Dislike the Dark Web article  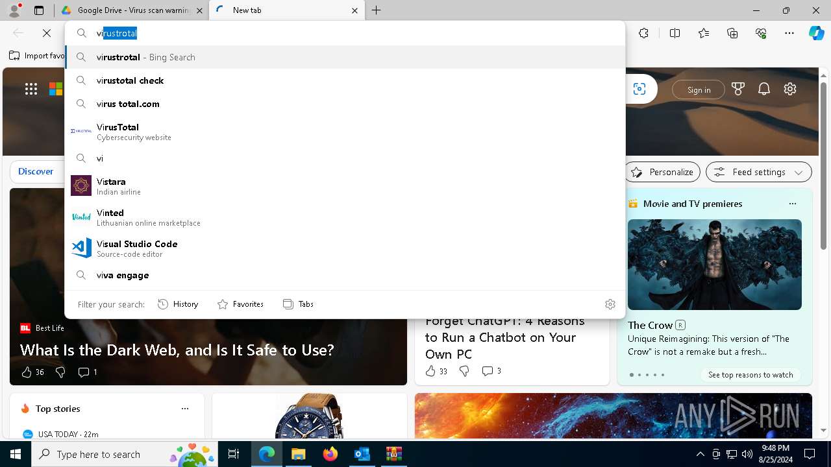(x=60, y=372)
